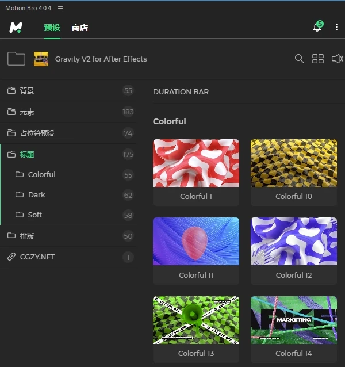Image resolution: width=345 pixels, height=367 pixels.
Task: Expand the 背景 folder category
Action: click(27, 90)
